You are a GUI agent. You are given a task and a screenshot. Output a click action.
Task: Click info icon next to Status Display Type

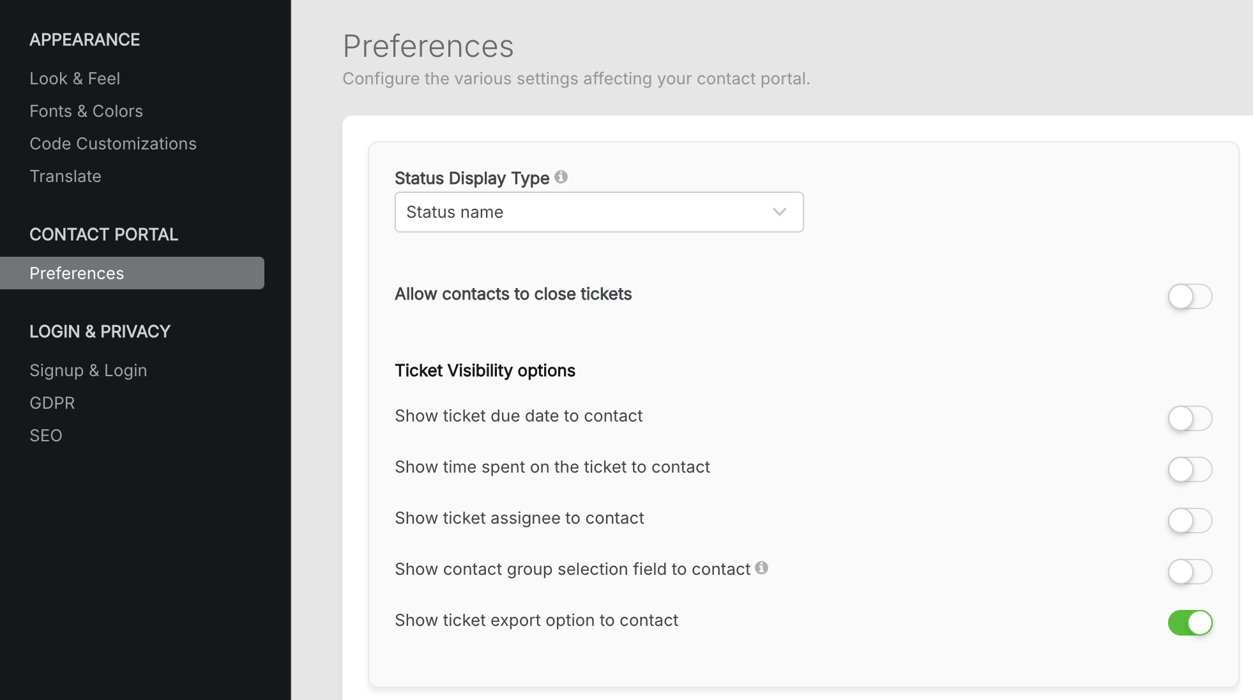pos(561,177)
